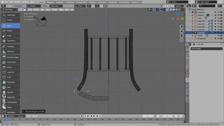Activate the Extrude Region tool
The width and height of the screenshot is (224, 126).
tap(10, 57)
